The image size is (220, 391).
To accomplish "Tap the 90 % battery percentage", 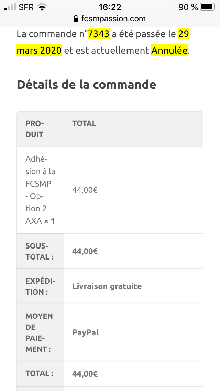I will coord(188,7).
